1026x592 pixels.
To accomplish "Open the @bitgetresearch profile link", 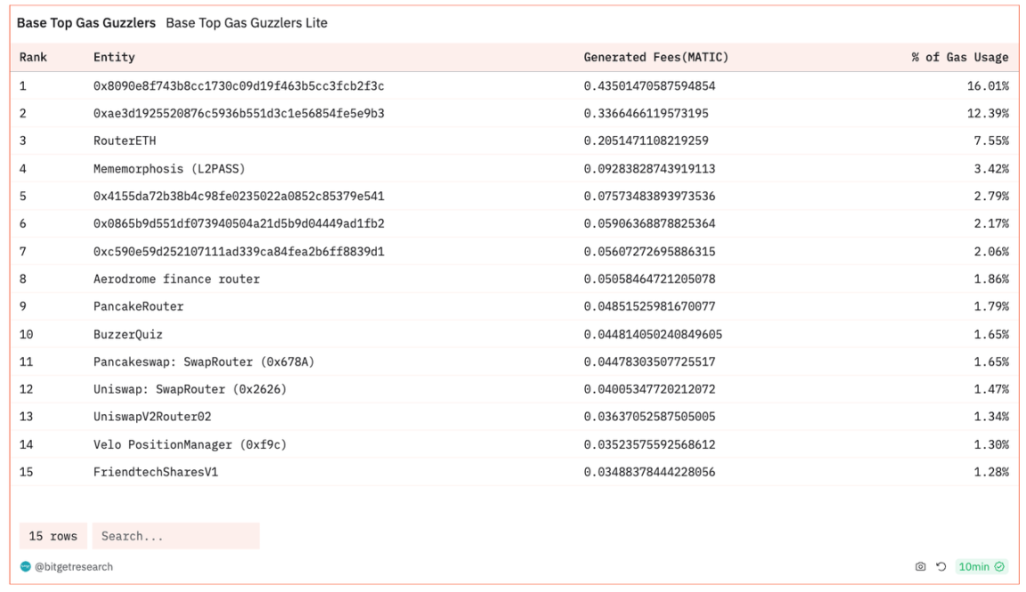I will click(x=74, y=566).
